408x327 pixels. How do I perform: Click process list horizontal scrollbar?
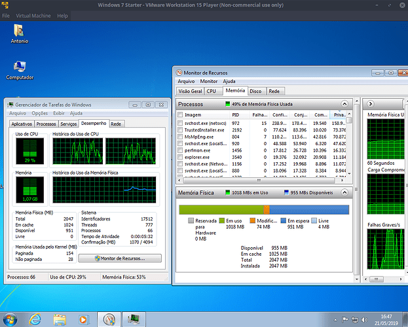[x=259, y=180]
